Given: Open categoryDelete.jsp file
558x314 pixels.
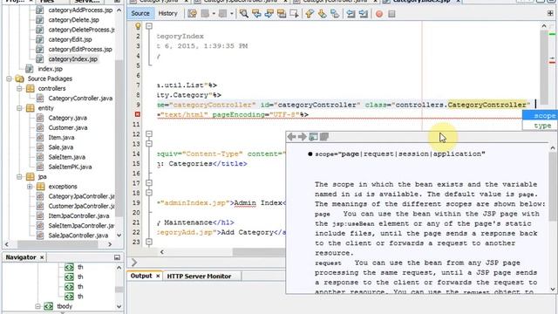Looking at the screenshot, I should click(73, 20).
